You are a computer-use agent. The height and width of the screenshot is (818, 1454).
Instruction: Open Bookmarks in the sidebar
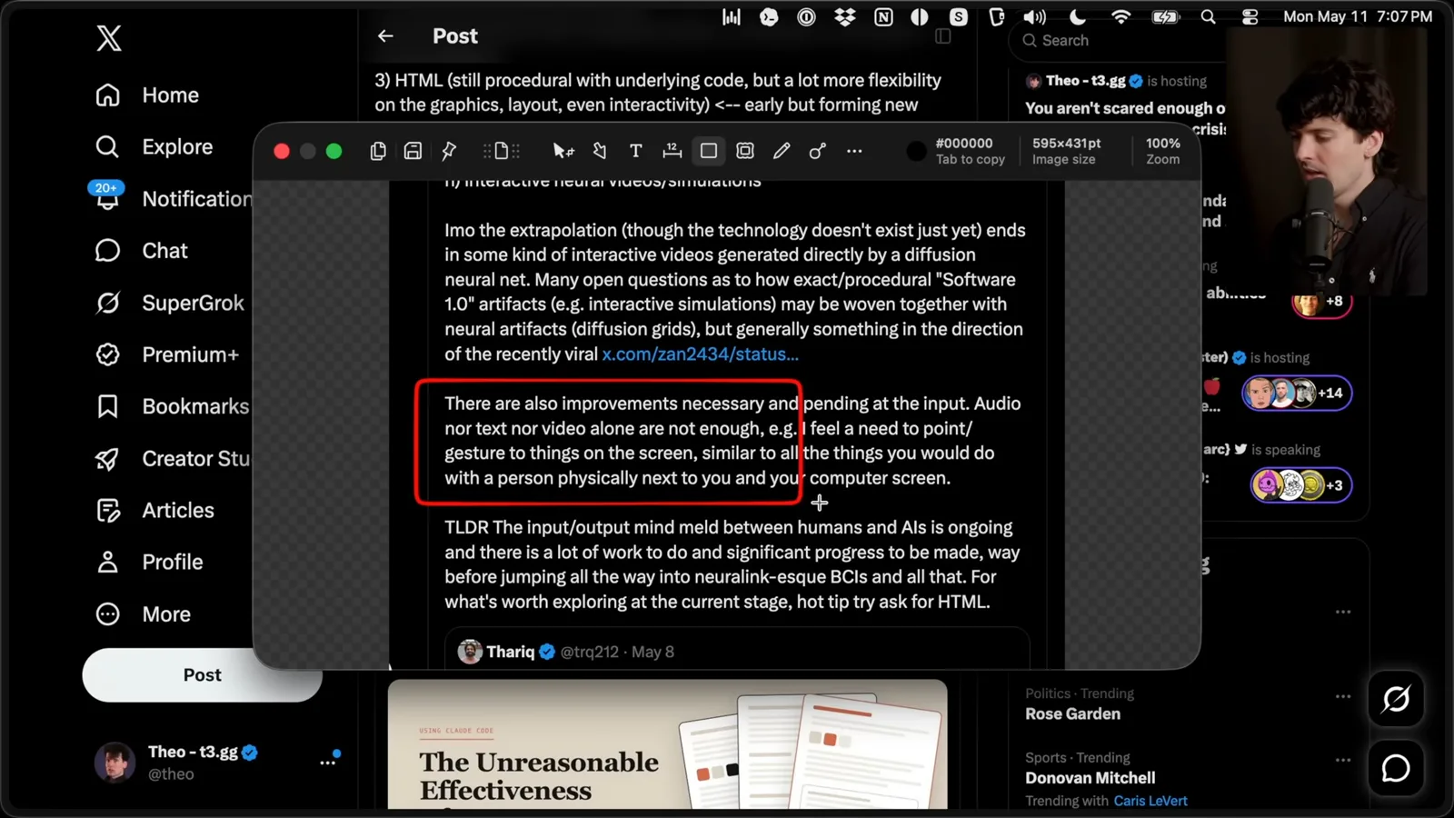173,406
